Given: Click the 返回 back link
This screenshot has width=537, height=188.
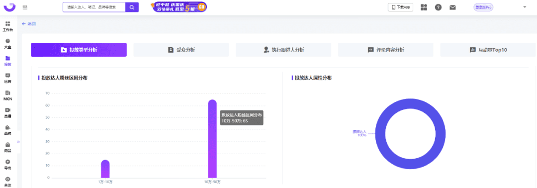Looking at the screenshot, I should tap(29, 24).
